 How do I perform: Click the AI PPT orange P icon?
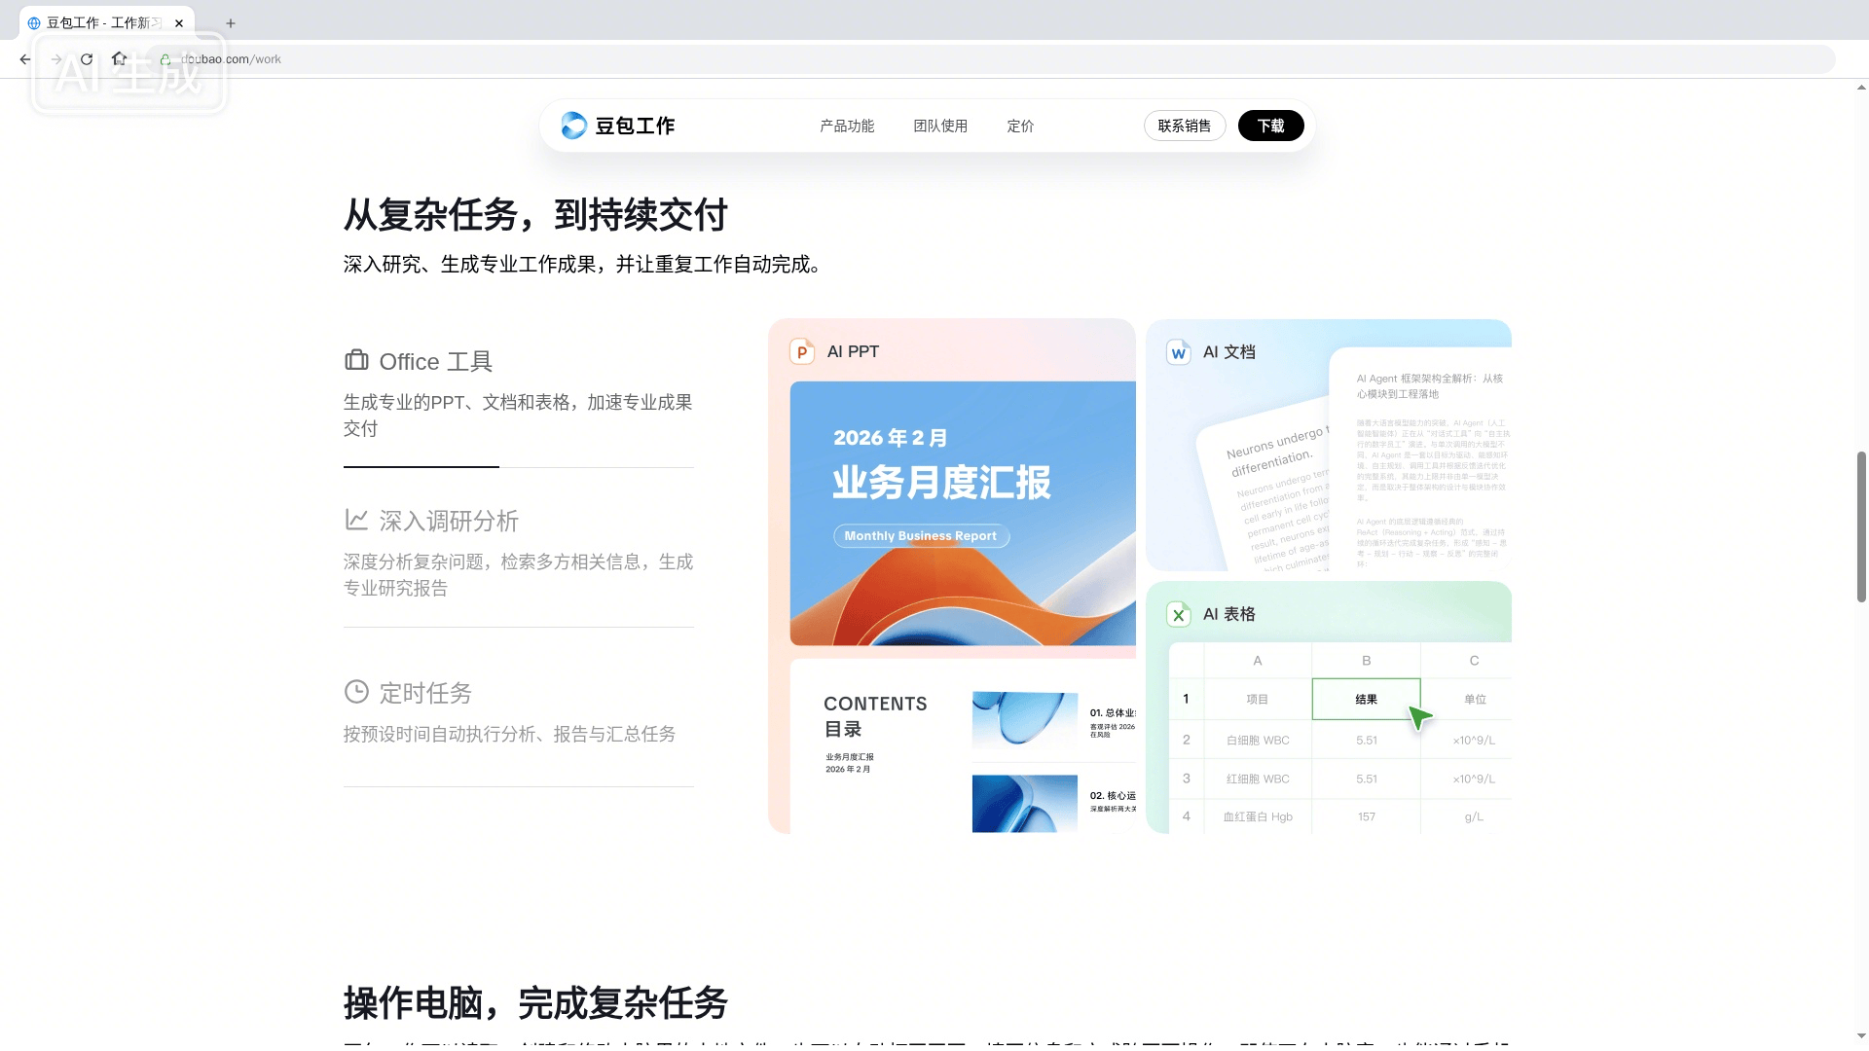[802, 352]
